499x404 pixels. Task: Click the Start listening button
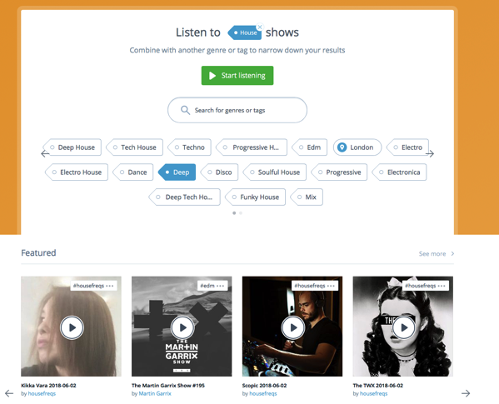[237, 76]
